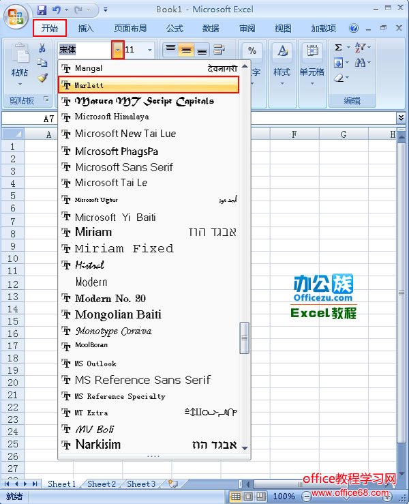The width and height of the screenshot is (409, 504).
Task: Open Find & Select binoculars
Action: [x=361, y=62]
